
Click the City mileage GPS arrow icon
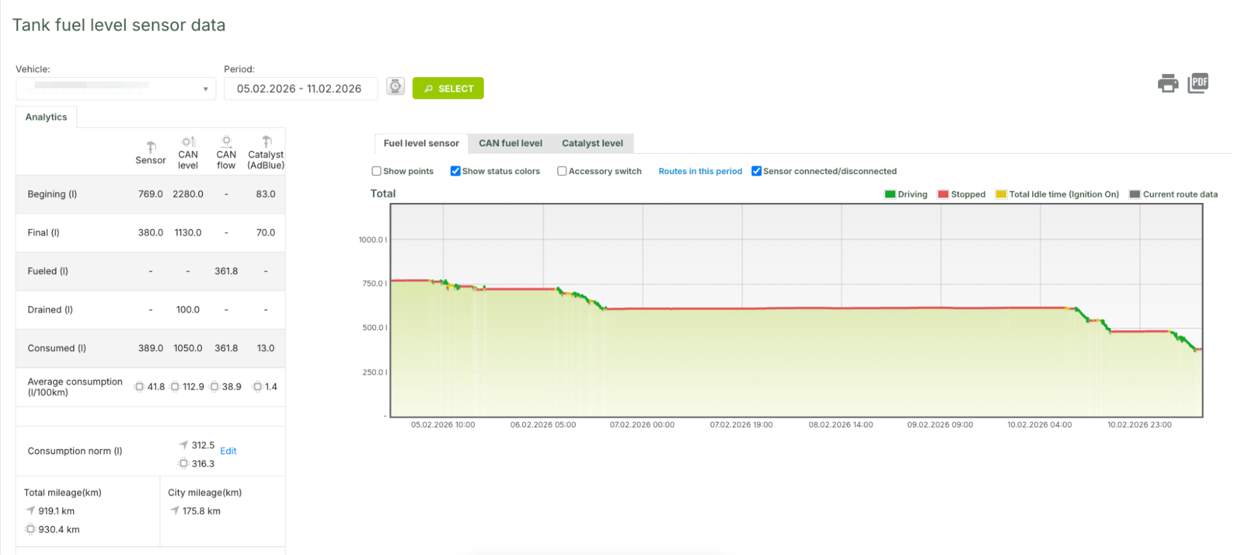click(175, 511)
